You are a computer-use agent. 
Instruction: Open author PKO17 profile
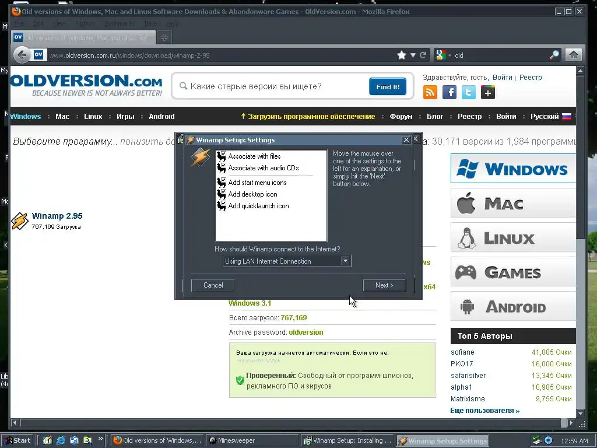tap(462, 364)
